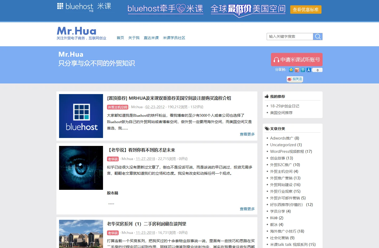This screenshot has height=248, width=379.
Task: Click the bluehost 中国 logo in the top banner
Action: [75, 7]
